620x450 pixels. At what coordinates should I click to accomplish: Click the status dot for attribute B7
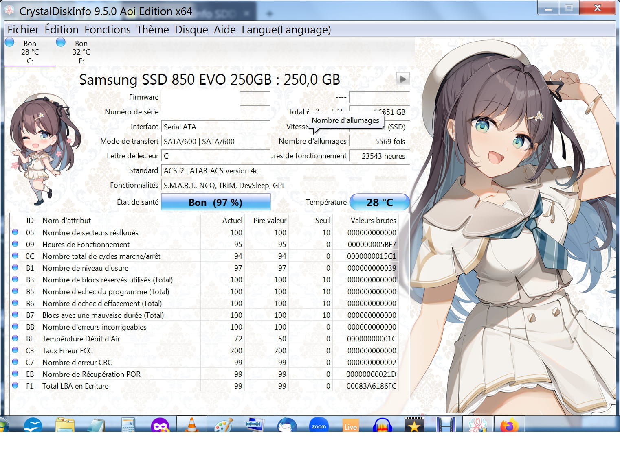[x=15, y=315]
